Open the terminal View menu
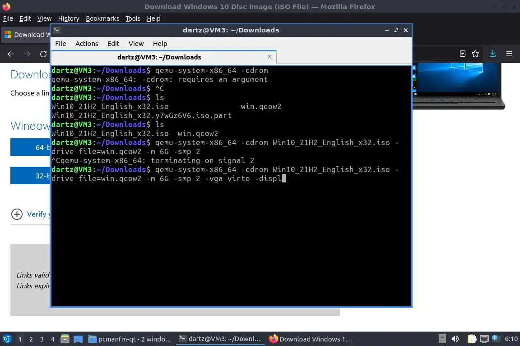520x346 pixels. pyautogui.click(x=136, y=44)
